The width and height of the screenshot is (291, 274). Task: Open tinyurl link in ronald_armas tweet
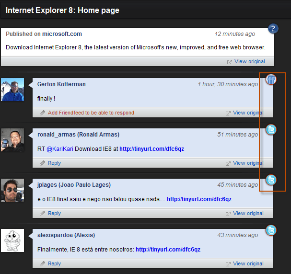152,149
